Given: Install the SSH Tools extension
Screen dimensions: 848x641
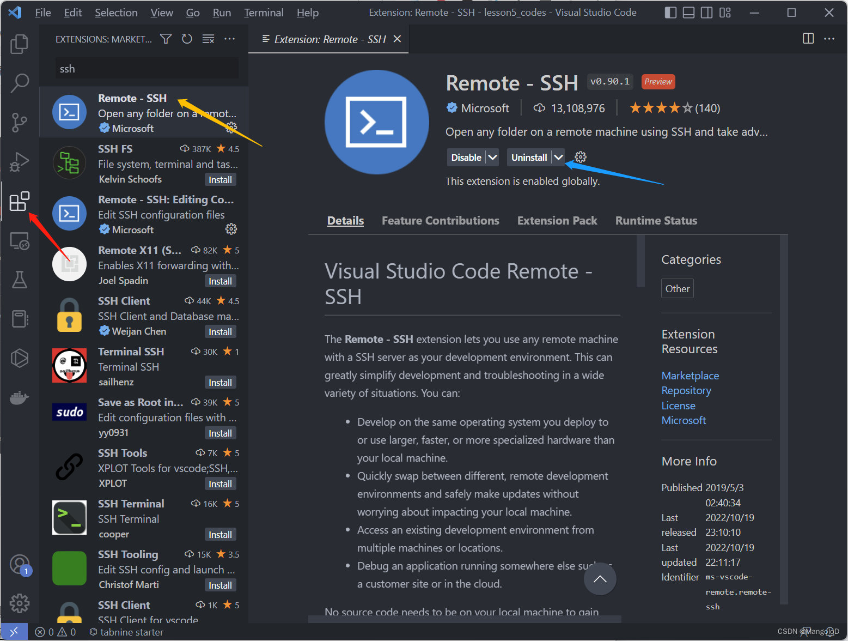Looking at the screenshot, I should (220, 484).
